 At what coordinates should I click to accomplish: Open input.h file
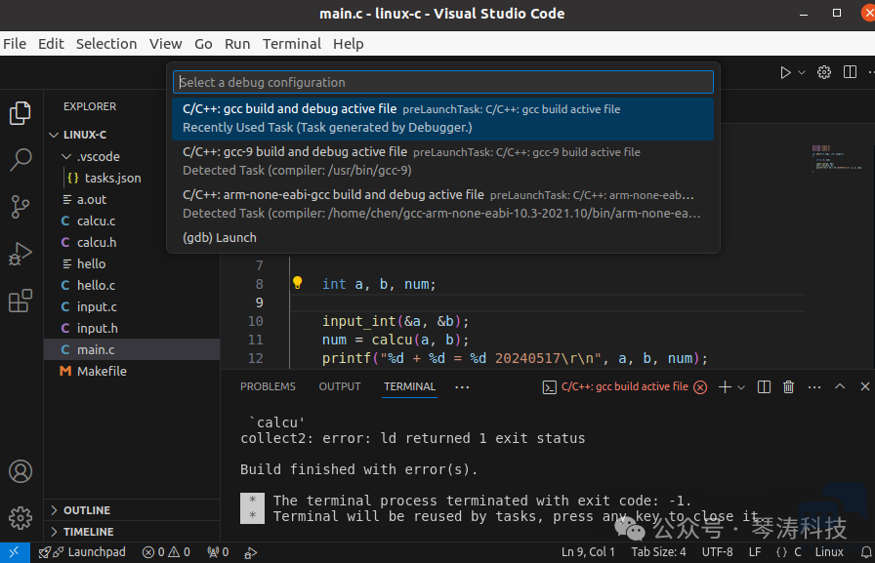(x=132, y=328)
